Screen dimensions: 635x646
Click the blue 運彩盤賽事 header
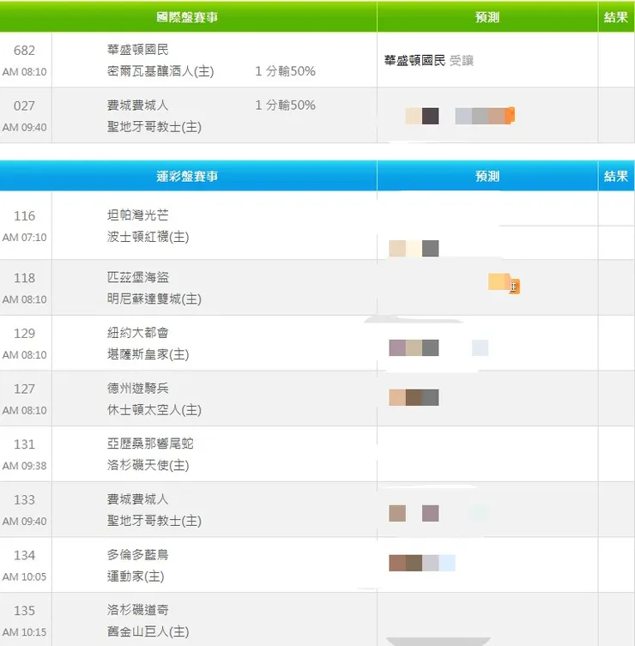click(x=187, y=177)
